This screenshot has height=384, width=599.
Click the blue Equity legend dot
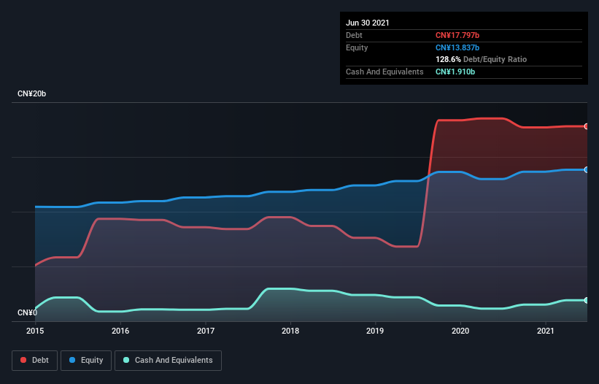click(72, 360)
